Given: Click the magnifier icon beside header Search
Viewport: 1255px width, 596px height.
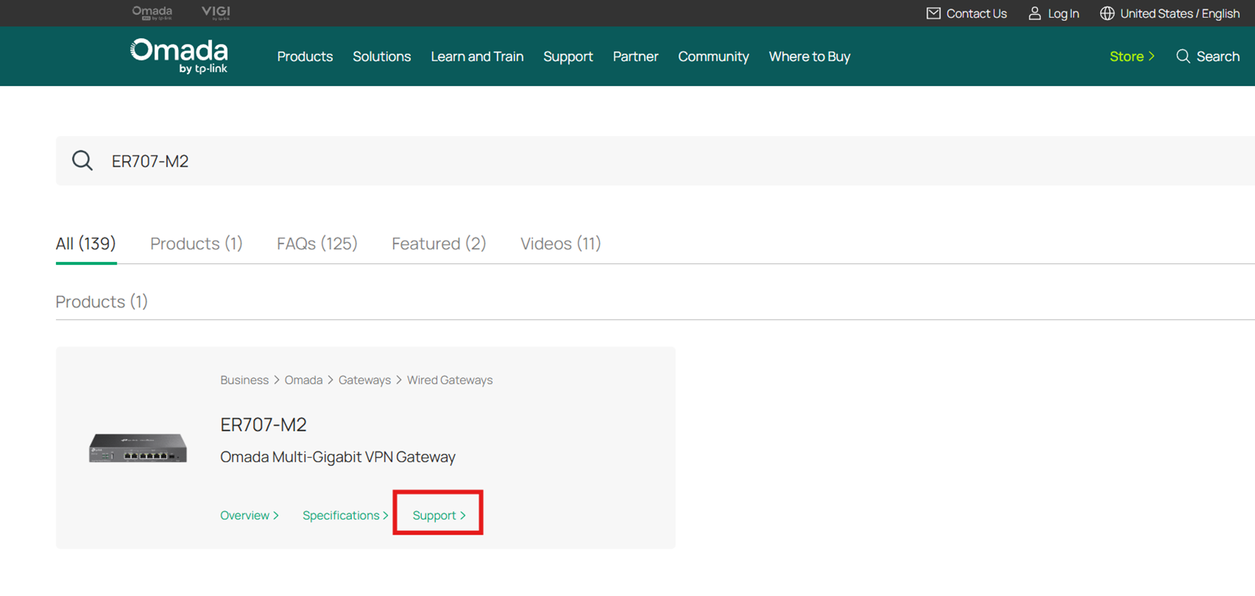Looking at the screenshot, I should [1183, 56].
